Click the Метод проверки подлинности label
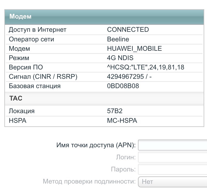The height and width of the screenshot is (191, 207). click(89, 181)
